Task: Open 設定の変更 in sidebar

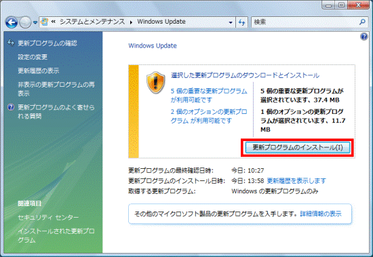Action: click(x=33, y=57)
